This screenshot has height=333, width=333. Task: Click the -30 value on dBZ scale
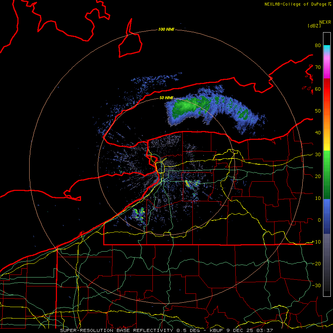pyautogui.click(x=316, y=285)
